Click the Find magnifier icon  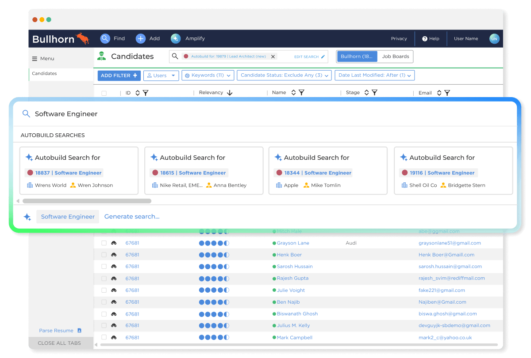point(105,38)
